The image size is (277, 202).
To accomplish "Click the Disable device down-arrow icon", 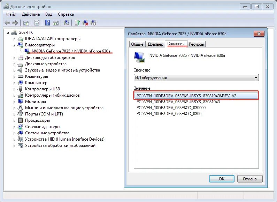I will 93,23.
